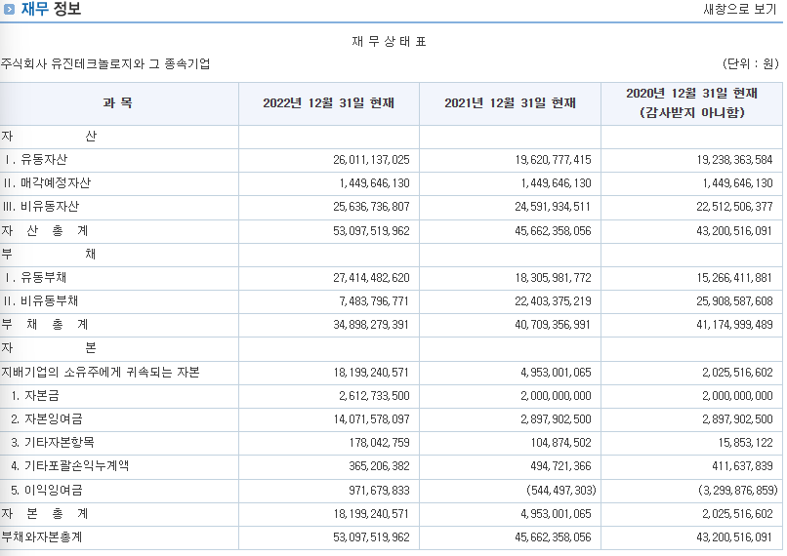Image resolution: width=787 pixels, height=556 pixels.
Task: Select value 494,721,366 in 2021 column
Action: [561, 466]
